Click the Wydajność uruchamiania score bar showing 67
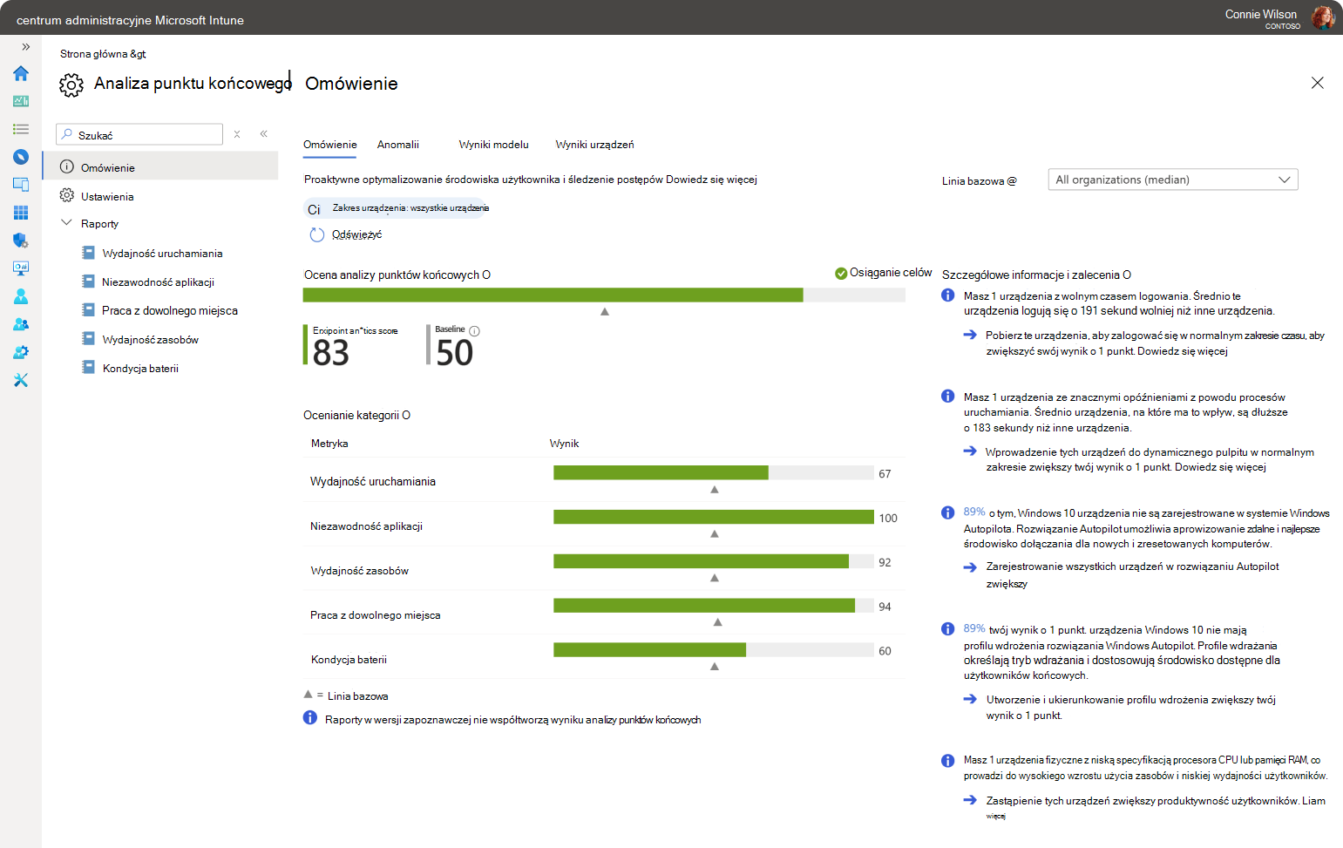 click(714, 472)
